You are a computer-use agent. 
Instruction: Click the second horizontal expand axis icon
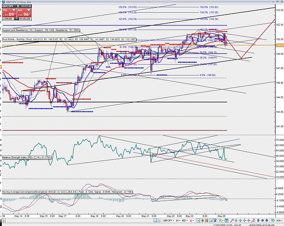[240, 221]
